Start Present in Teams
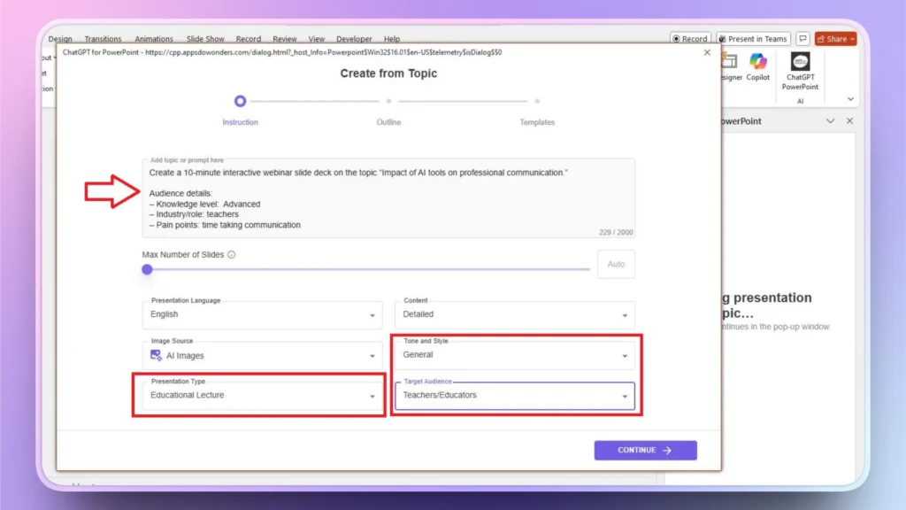The image size is (906, 510). pos(752,38)
